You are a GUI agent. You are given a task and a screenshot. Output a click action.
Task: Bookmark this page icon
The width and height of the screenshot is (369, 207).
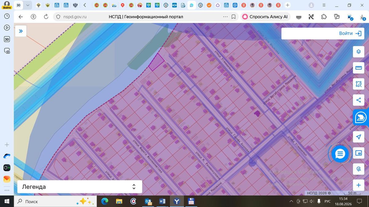234,17
